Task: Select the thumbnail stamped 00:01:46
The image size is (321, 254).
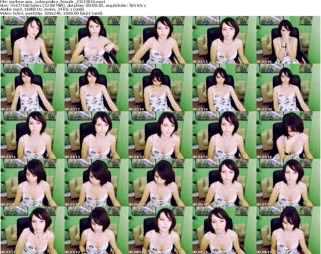Action: (x=288, y=40)
